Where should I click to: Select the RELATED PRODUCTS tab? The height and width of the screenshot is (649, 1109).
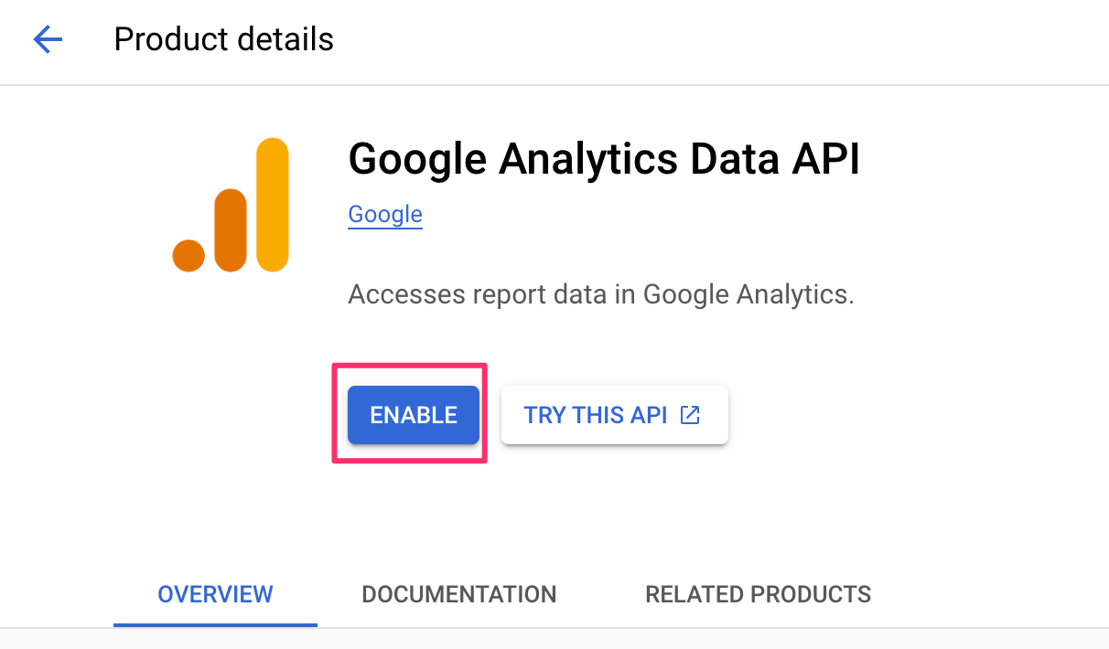[758, 594]
